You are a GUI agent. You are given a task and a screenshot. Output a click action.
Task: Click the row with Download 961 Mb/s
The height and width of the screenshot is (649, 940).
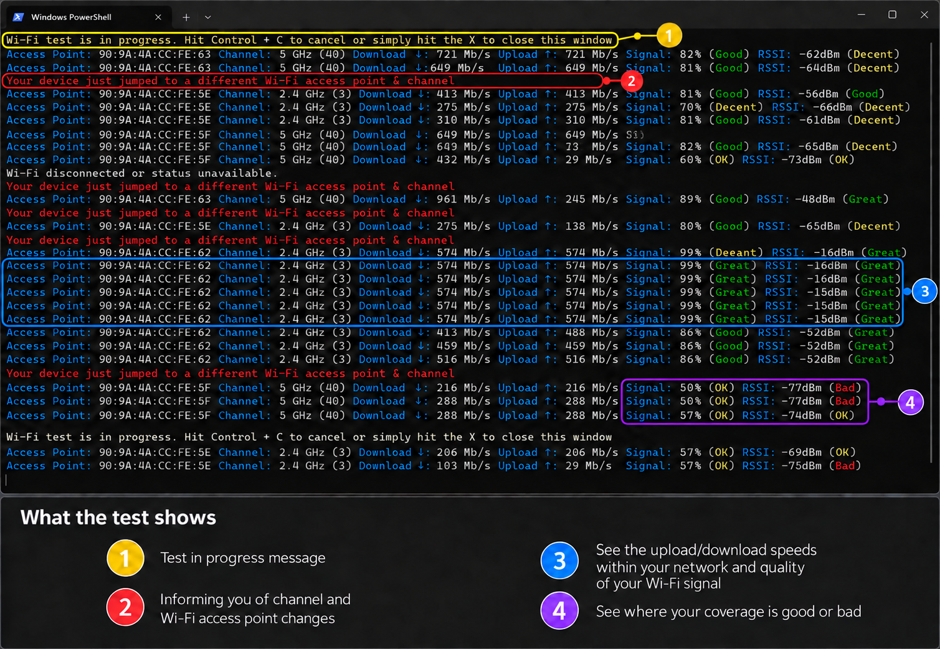tap(447, 199)
